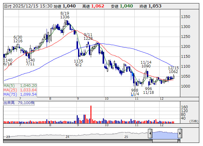Click the blue selected range in navigator
This screenshot has width=203, height=146.
(165, 135)
